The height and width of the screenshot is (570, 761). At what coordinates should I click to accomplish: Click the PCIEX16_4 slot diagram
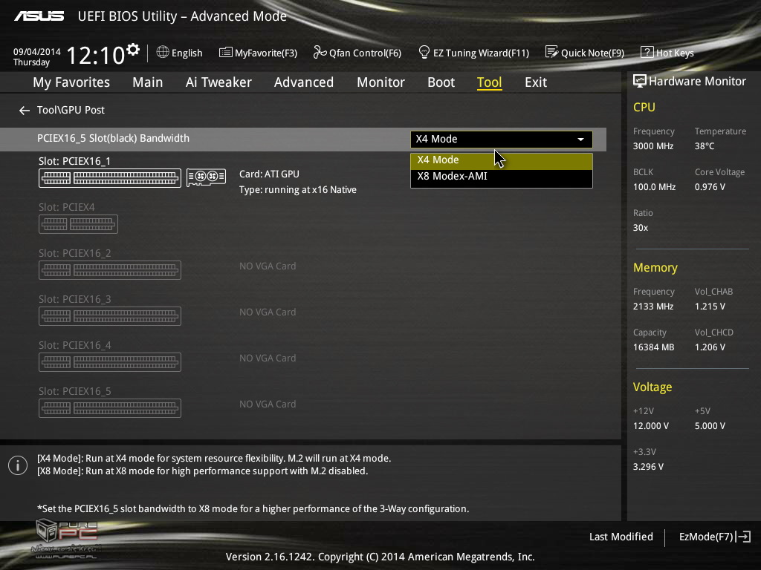click(x=110, y=362)
